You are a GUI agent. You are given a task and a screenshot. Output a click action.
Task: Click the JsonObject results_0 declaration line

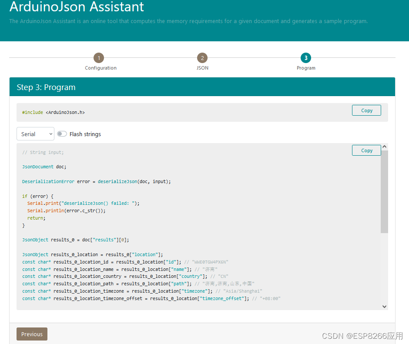[76, 240]
